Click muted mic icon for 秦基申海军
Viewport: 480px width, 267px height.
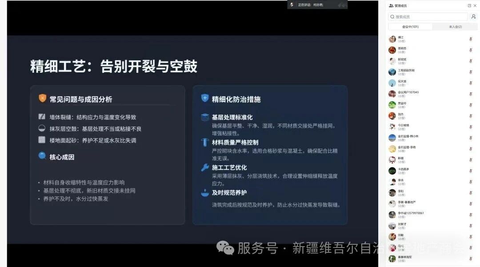pos(471,259)
